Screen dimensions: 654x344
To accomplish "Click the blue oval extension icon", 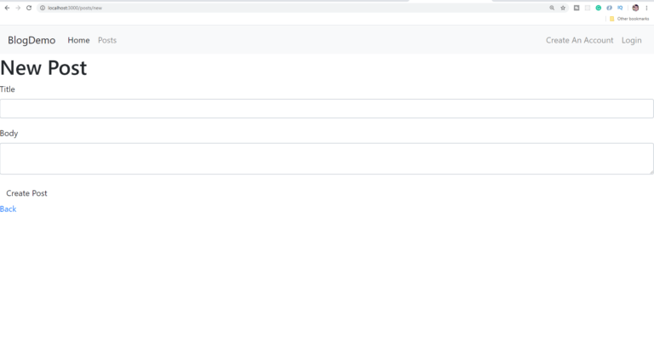I will pos(609,8).
